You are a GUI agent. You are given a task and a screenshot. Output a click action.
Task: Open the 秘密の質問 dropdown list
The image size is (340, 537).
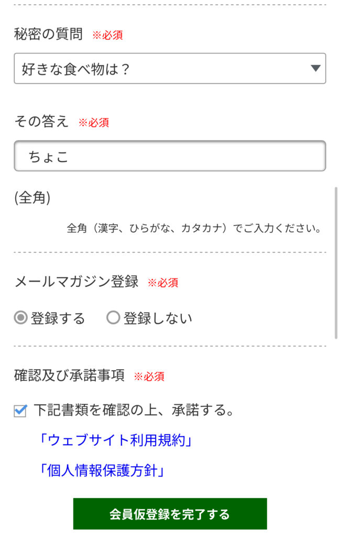point(170,69)
